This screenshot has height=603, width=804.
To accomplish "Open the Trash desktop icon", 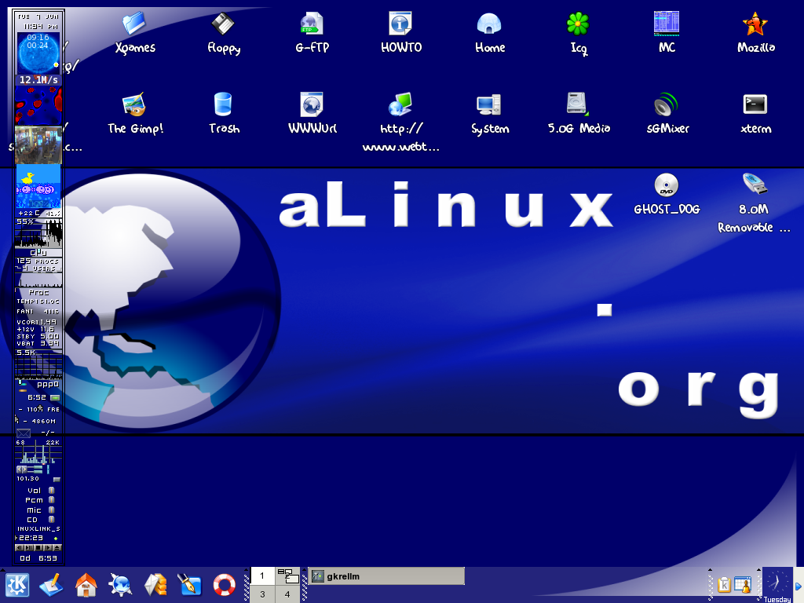I will click(223, 104).
